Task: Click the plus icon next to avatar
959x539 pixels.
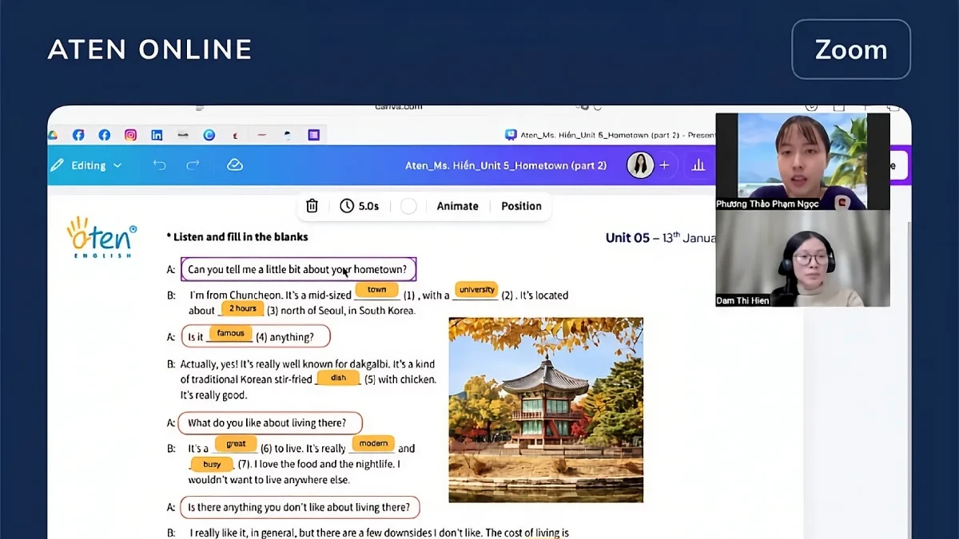Action: pos(664,165)
